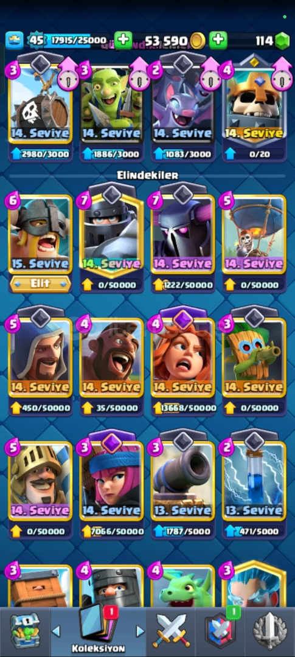Viewport: 295px width, 657px height.
Task: Open the laurel sword events tab
Action: point(270,630)
